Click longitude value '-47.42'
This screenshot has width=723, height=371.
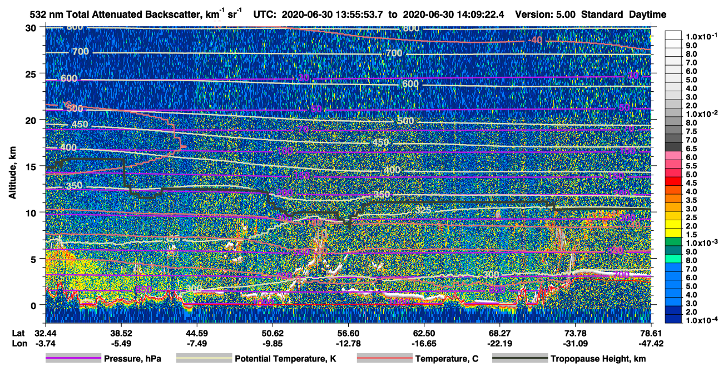(651, 344)
